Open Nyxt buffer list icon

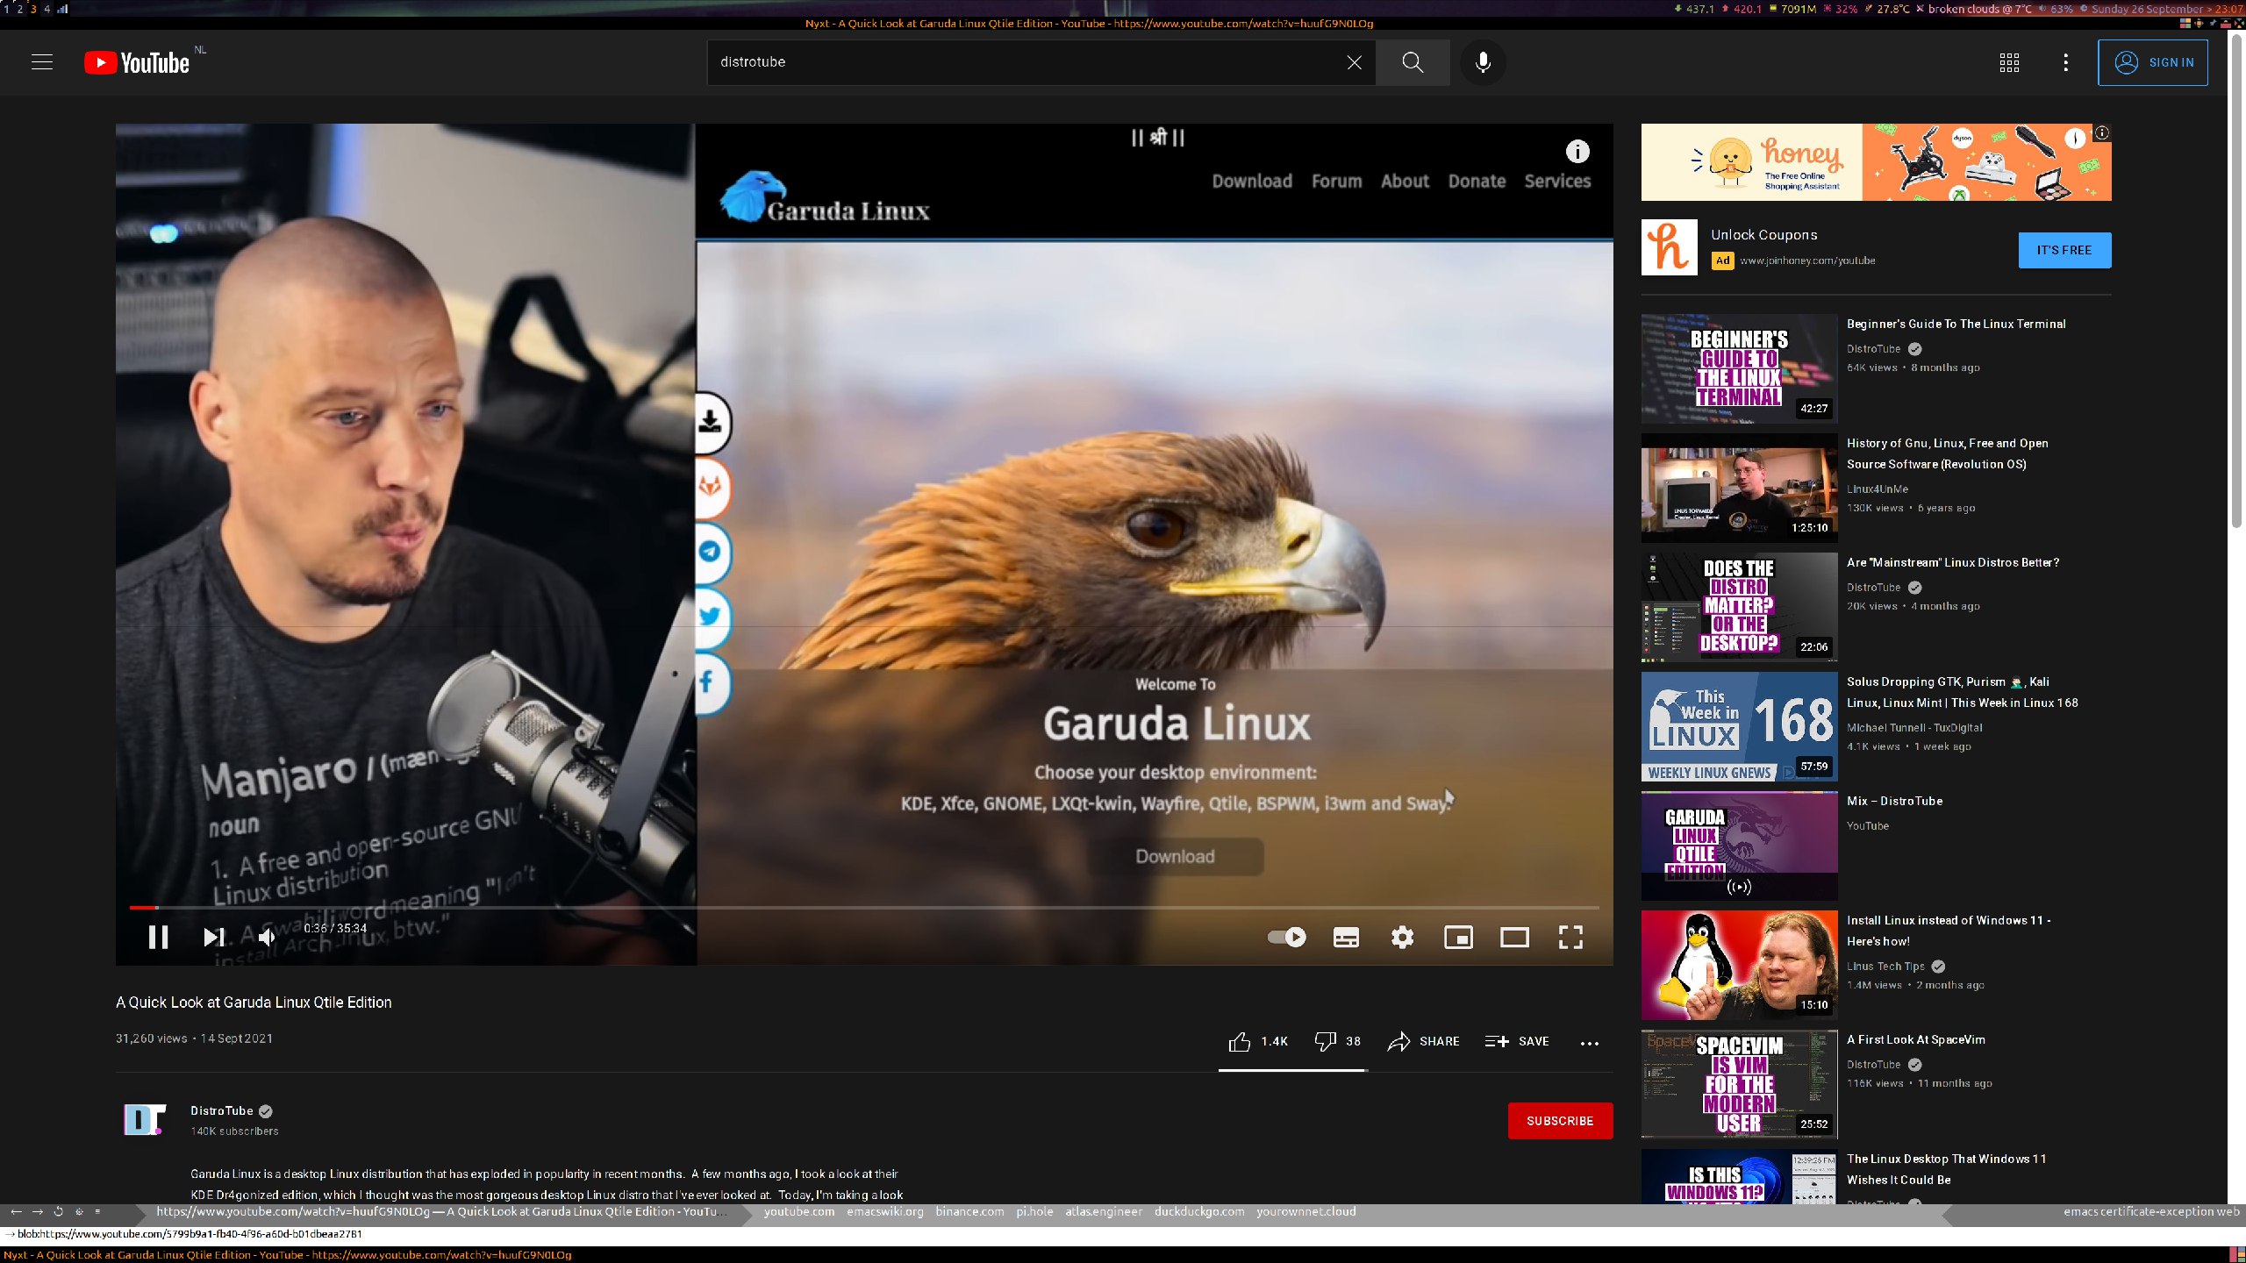point(97,1211)
